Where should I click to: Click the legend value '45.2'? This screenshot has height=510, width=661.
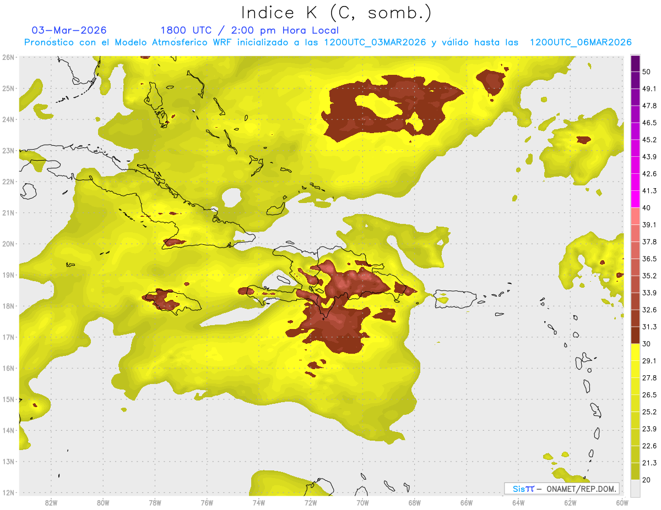pyautogui.click(x=649, y=140)
